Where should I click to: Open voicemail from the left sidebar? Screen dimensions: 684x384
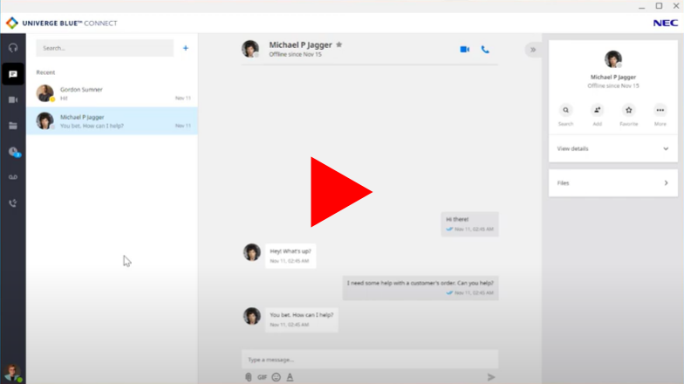pyautogui.click(x=13, y=177)
